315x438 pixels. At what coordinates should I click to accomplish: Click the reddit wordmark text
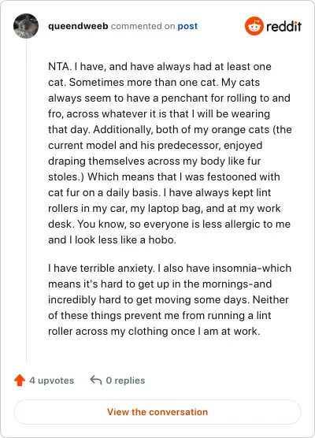pyautogui.click(x=283, y=26)
